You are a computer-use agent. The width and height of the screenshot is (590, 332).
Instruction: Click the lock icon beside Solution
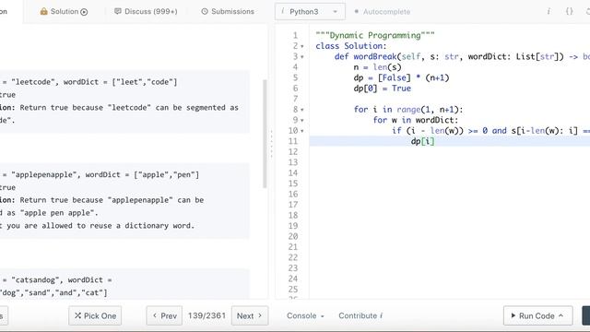[x=43, y=11]
